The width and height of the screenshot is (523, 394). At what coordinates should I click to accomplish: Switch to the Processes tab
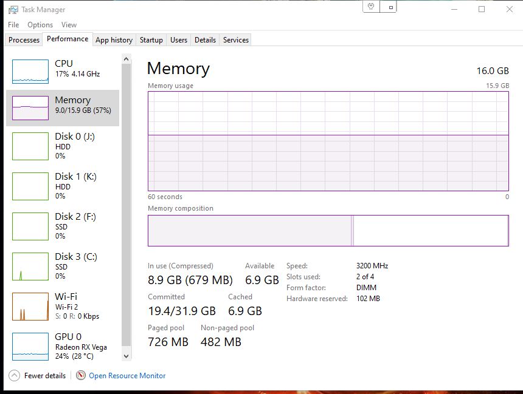click(24, 40)
